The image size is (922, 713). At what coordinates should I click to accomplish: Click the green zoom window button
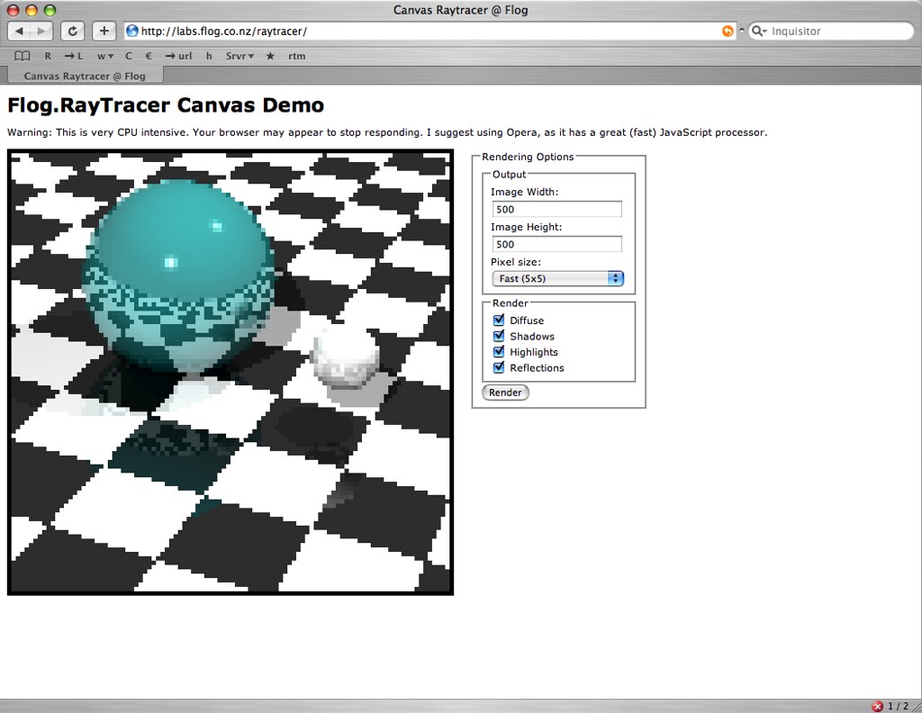50,10
